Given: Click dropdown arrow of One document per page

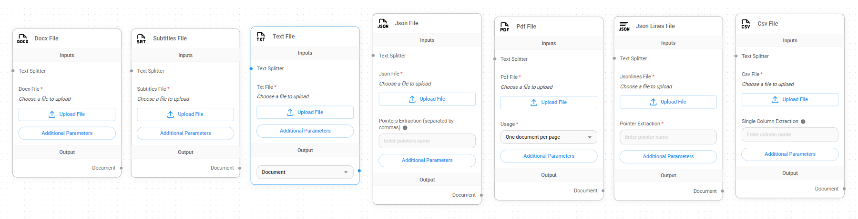Looking at the screenshot, I should [x=590, y=137].
